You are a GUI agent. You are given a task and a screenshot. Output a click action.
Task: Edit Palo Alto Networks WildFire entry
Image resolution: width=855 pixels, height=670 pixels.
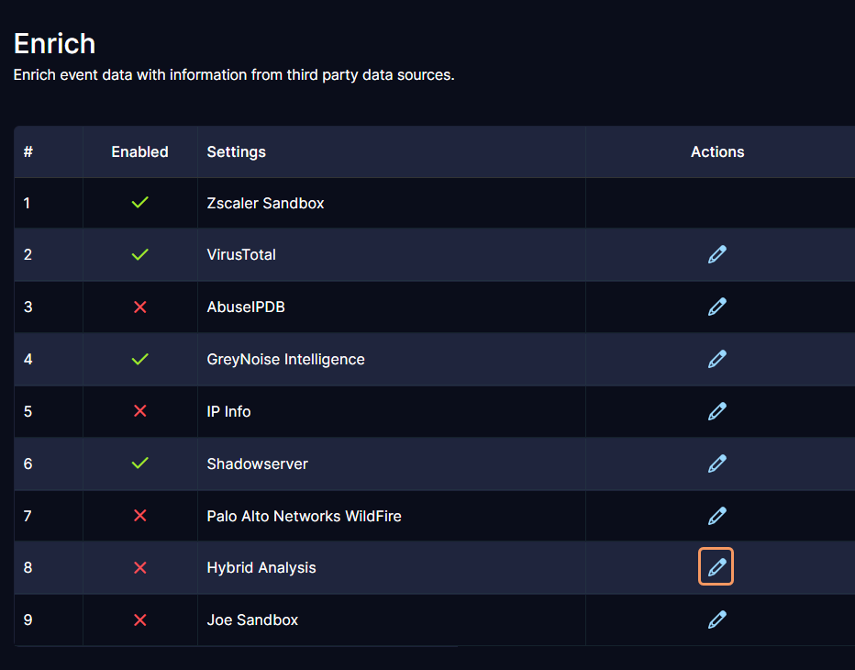pos(716,516)
